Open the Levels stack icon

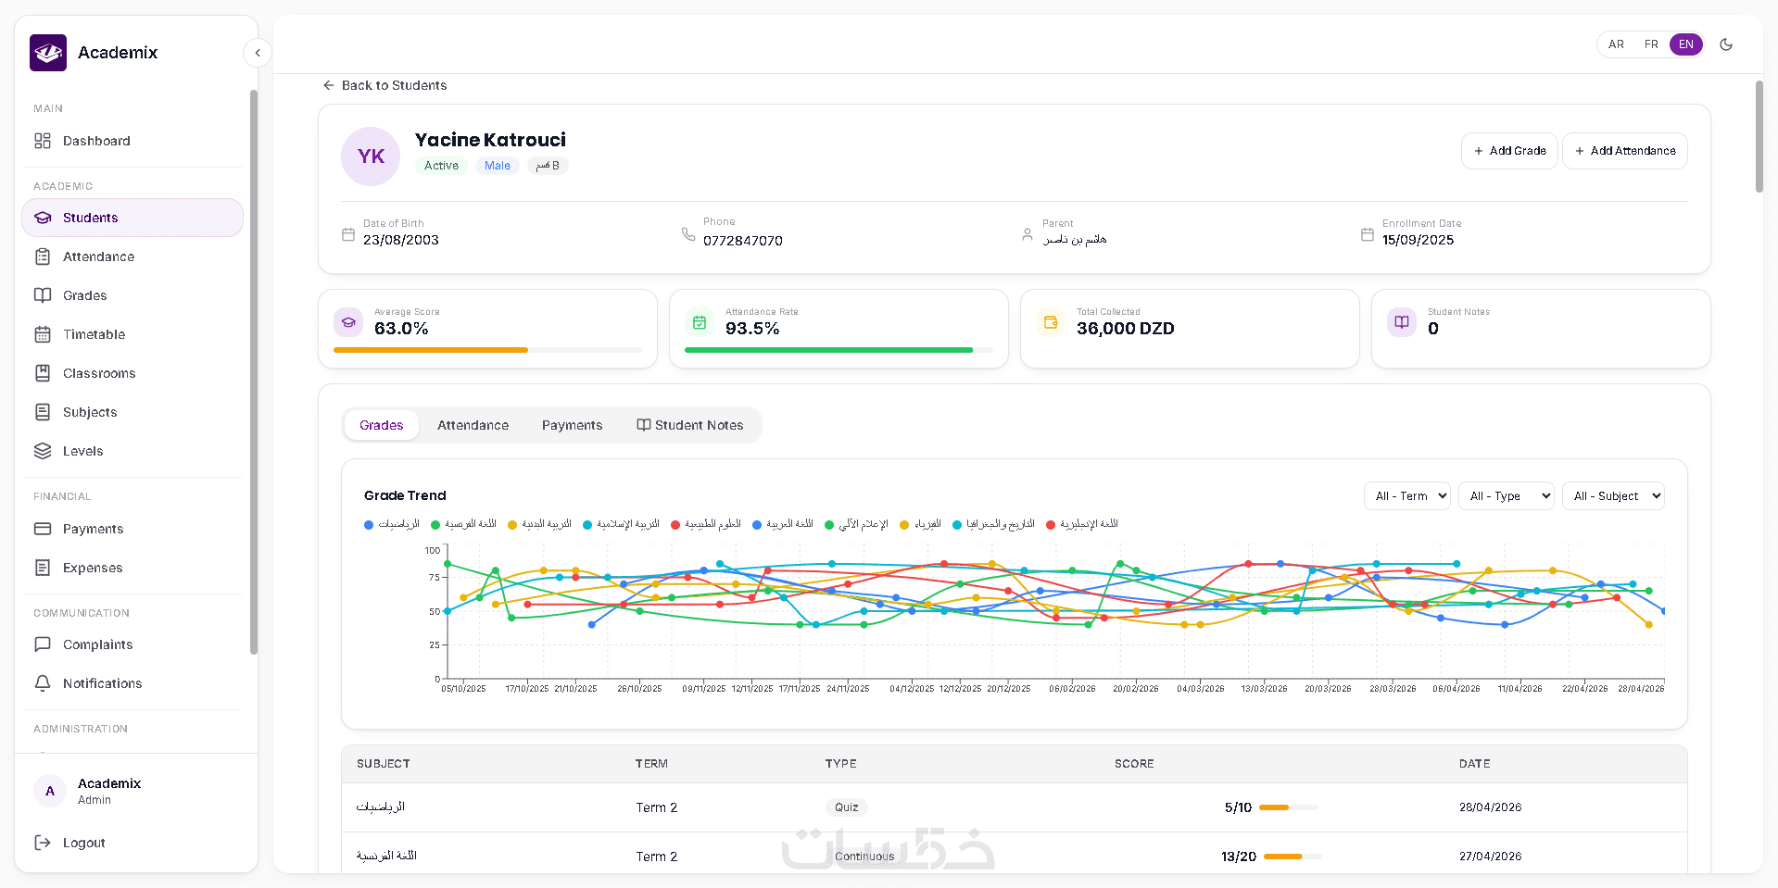point(43,451)
